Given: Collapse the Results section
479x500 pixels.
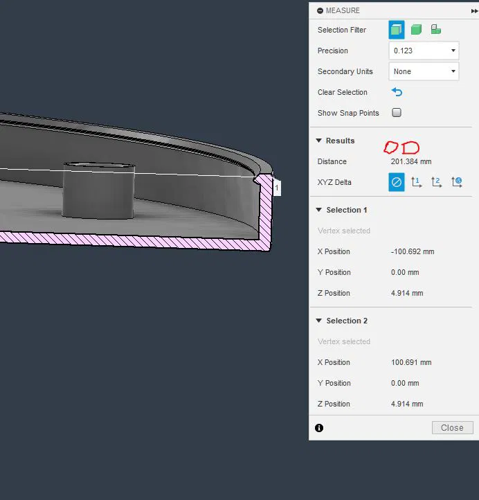Looking at the screenshot, I should coord(318,141).
